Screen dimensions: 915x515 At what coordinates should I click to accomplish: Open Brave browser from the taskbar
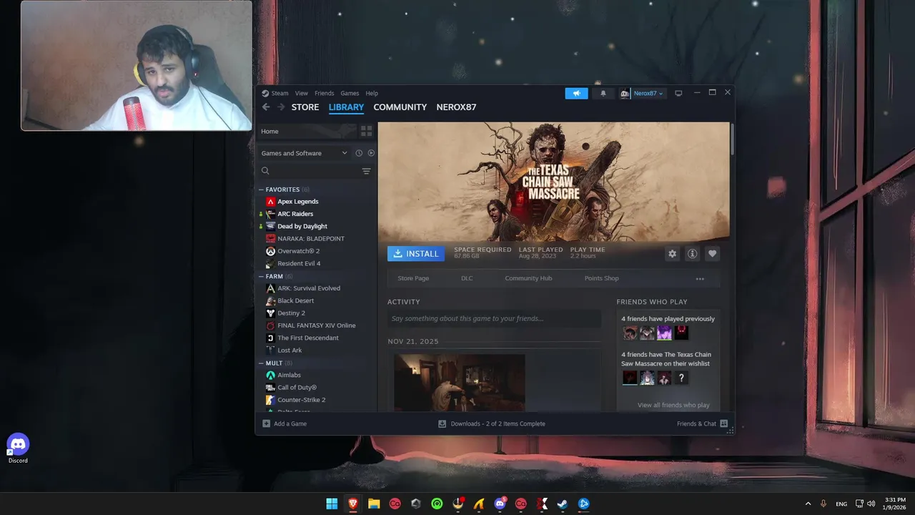pyautogui.click(x=353, y=504)
